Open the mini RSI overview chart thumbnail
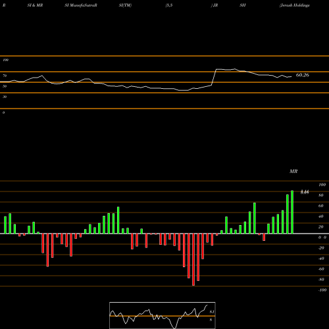 coord(163,315)
